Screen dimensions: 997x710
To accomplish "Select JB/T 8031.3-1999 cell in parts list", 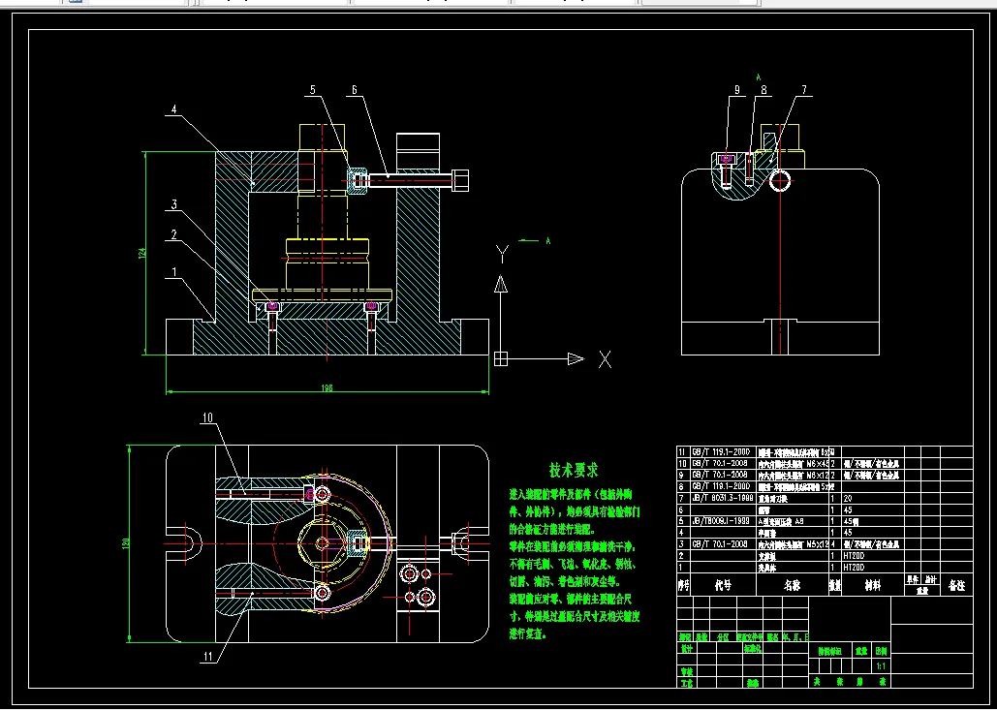I will (721, 498).
